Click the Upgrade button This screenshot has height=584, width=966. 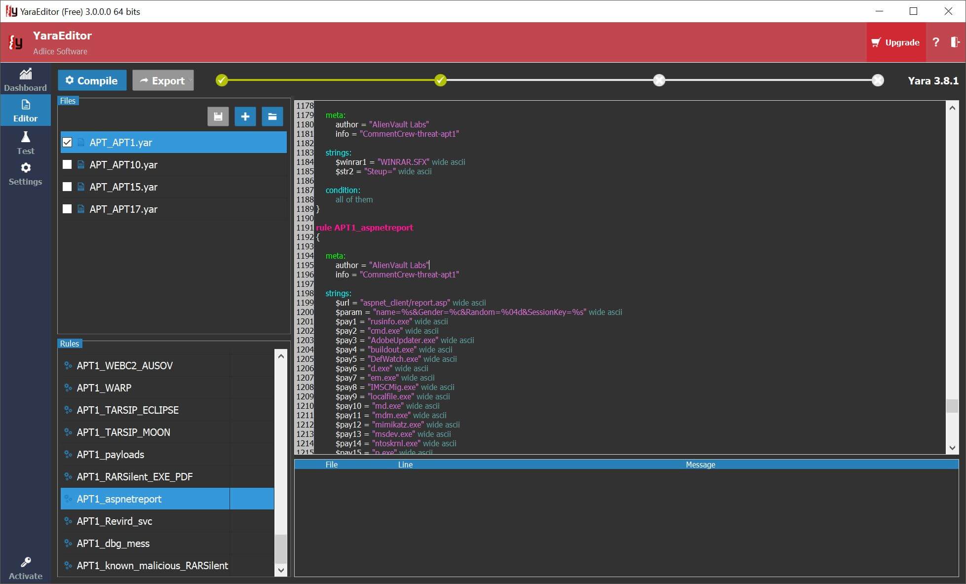pos(895,42)
